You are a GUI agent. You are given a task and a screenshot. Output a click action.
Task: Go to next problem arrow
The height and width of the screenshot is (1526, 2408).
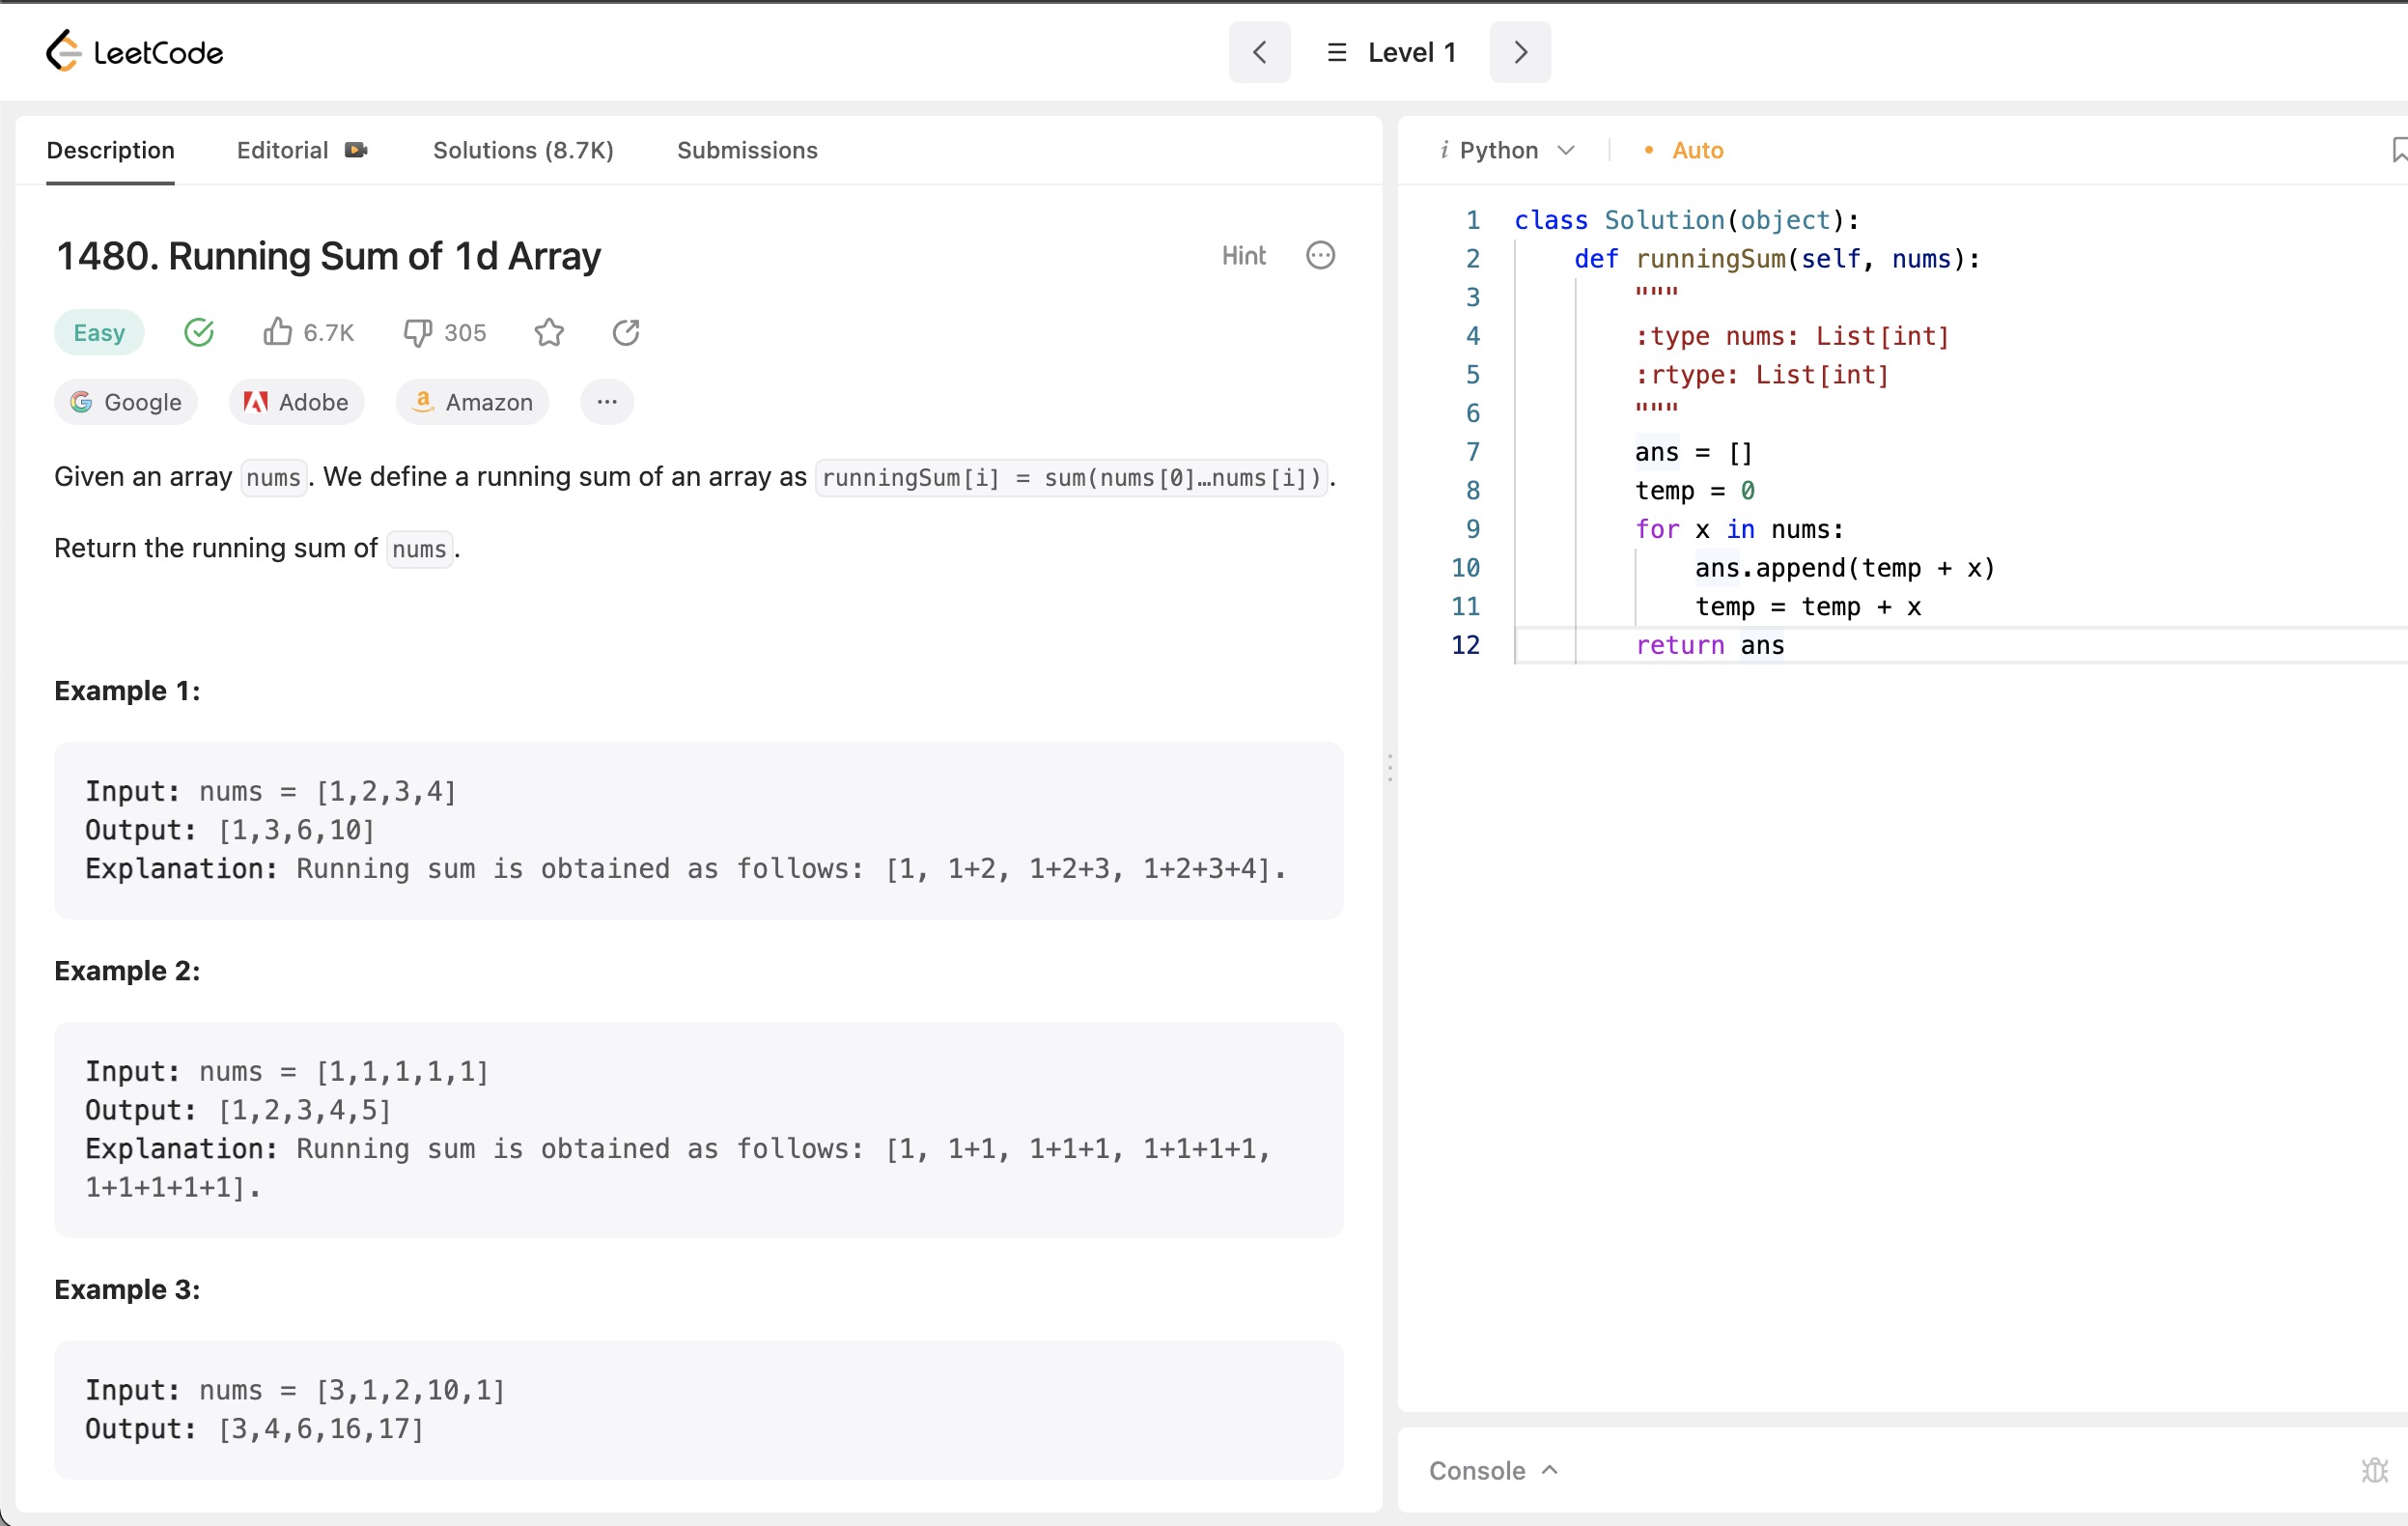pos(1520,52)
